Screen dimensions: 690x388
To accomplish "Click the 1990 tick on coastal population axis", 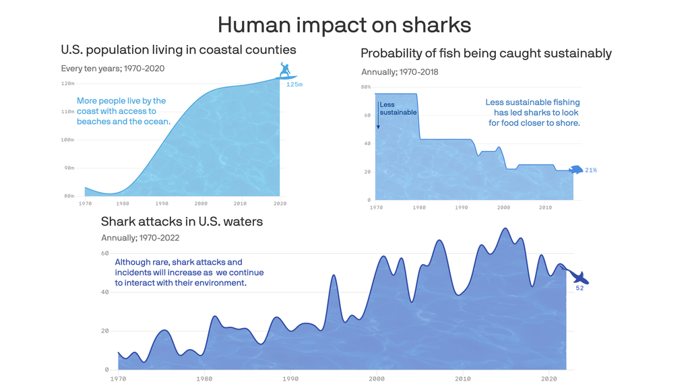I will [x=162, y=203].
